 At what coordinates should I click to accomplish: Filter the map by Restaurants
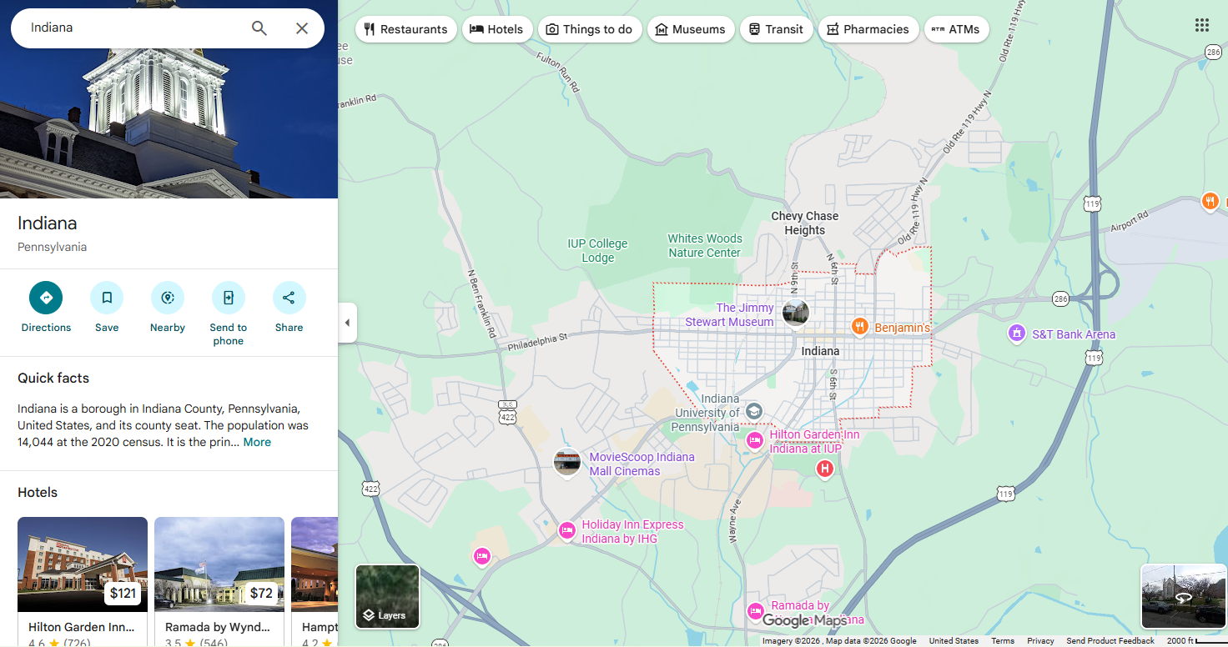pos(406,29)
